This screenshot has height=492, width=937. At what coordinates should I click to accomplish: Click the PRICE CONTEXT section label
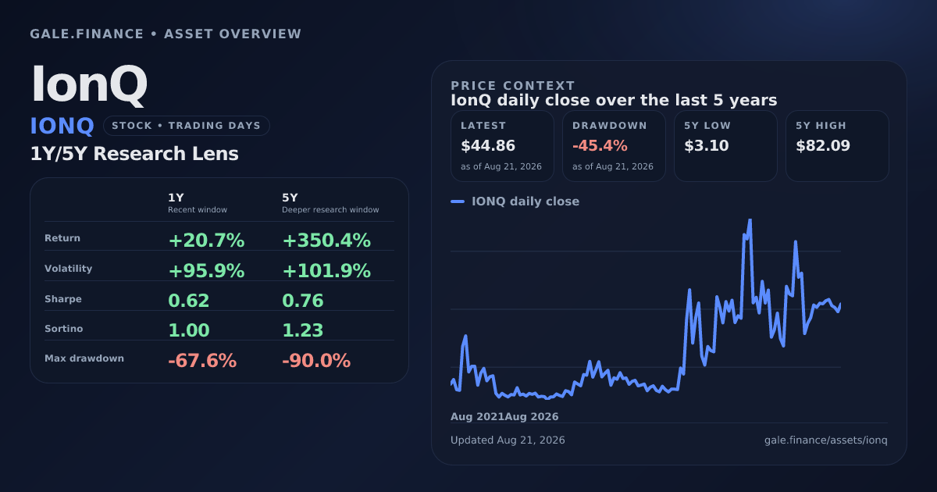point(513,86)
